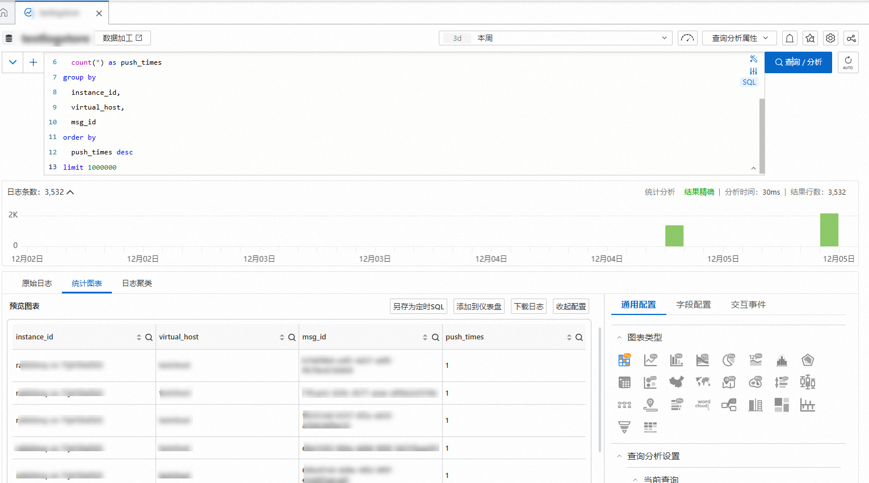Select the bubble scatter chart type
869x483 pixels.
tap(650, 383)
